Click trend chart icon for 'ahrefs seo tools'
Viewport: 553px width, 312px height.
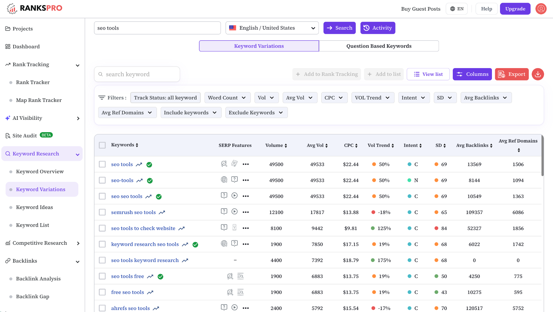coord(156,309)
